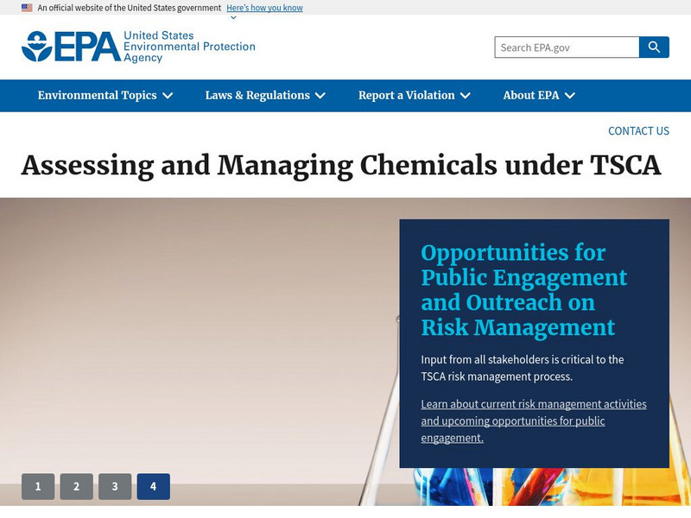Expand the Laws & Regulations chevron
Image resolution: width=691 pixels, height=518 pixels.
[320, 96]
